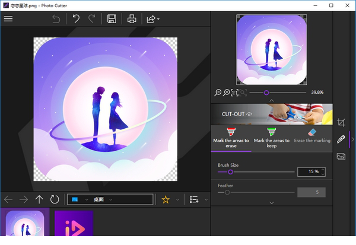Select Mark the areas to keep tool
Viewport: 356px width, 245px height.
tap(272, 138)
